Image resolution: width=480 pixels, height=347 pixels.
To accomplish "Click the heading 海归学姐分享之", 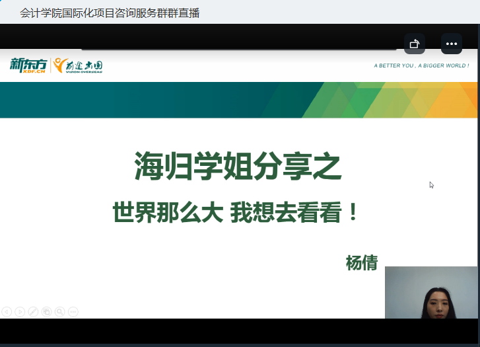I will click(x=238, y=167).
